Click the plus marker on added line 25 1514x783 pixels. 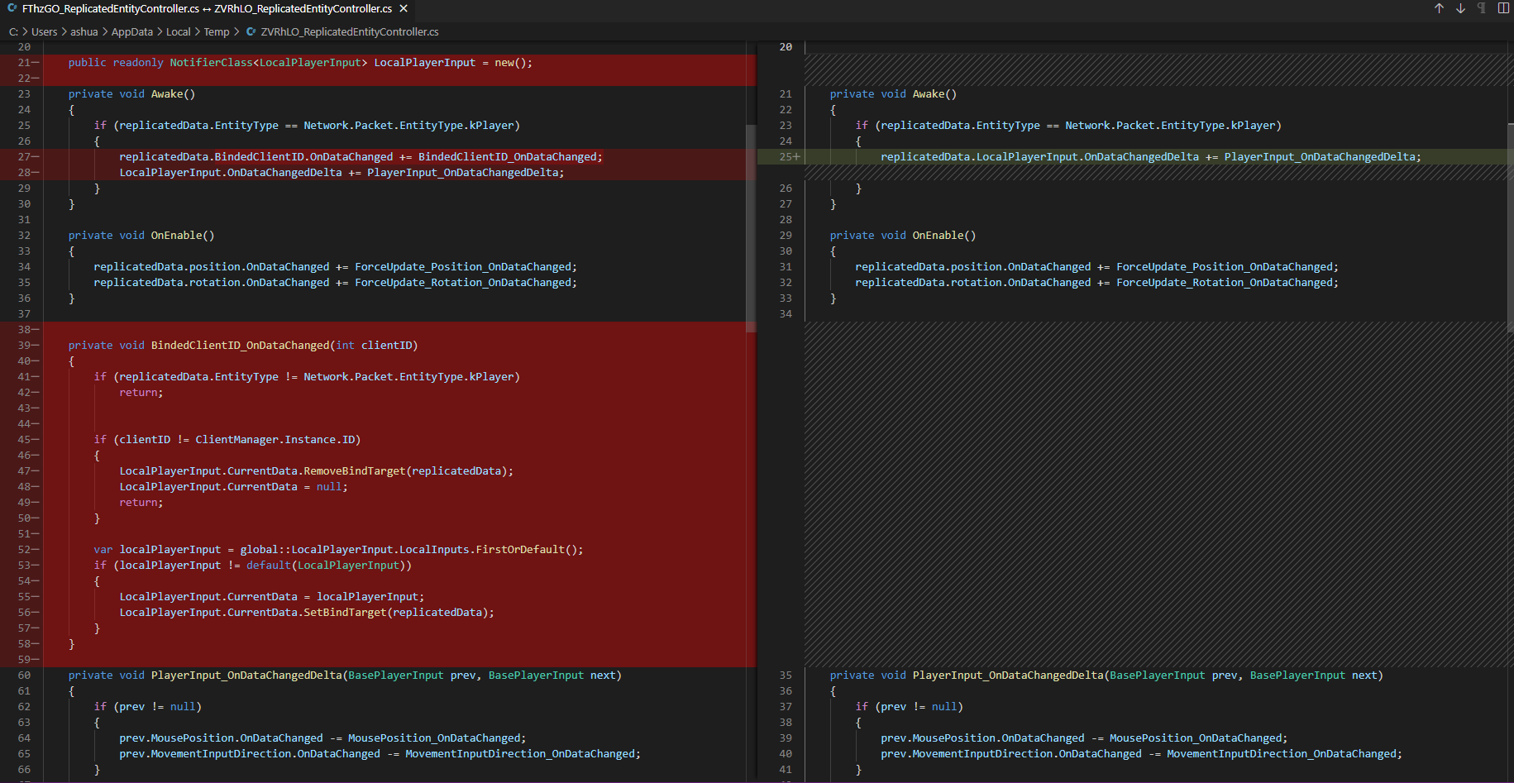click(x=796, y=156)
